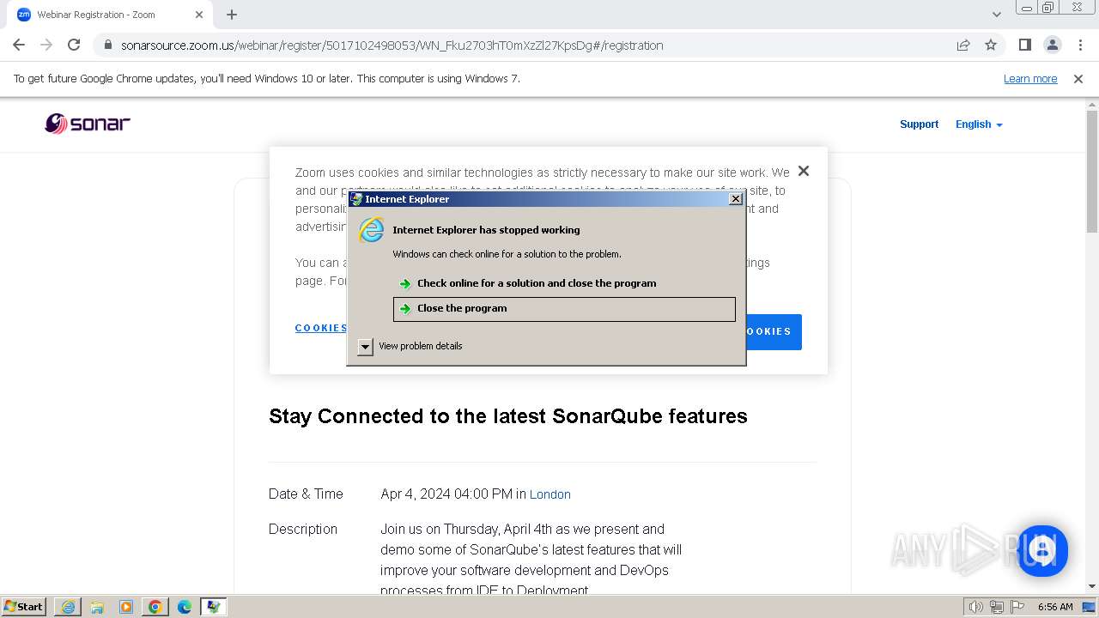1099x618 pixels.
Task: Click the 6:56 AM system clock
Action: coord(1055,607)
